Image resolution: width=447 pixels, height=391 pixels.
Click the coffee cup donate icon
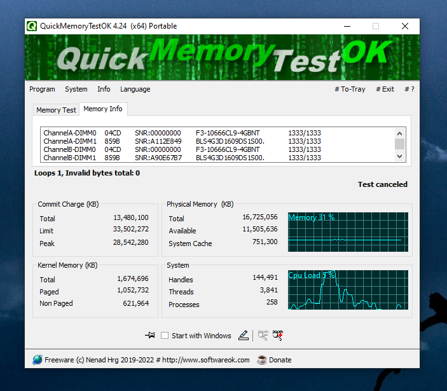pos(262,360)
